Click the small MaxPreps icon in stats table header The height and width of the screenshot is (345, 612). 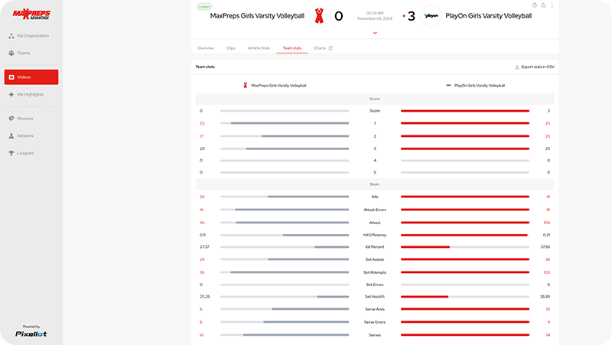pyautogui.click(x=245, y=85)
